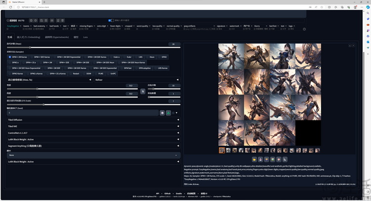Click the close preview icon at gallery top-right
The height and width of the screenshot is (201, 371).
354,45
